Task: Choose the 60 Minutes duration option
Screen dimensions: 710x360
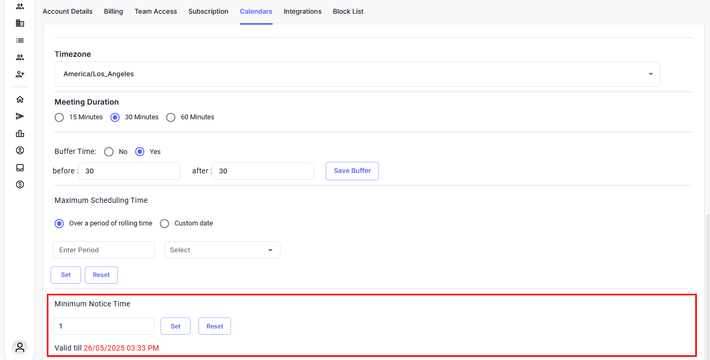Action: (171, 117)
